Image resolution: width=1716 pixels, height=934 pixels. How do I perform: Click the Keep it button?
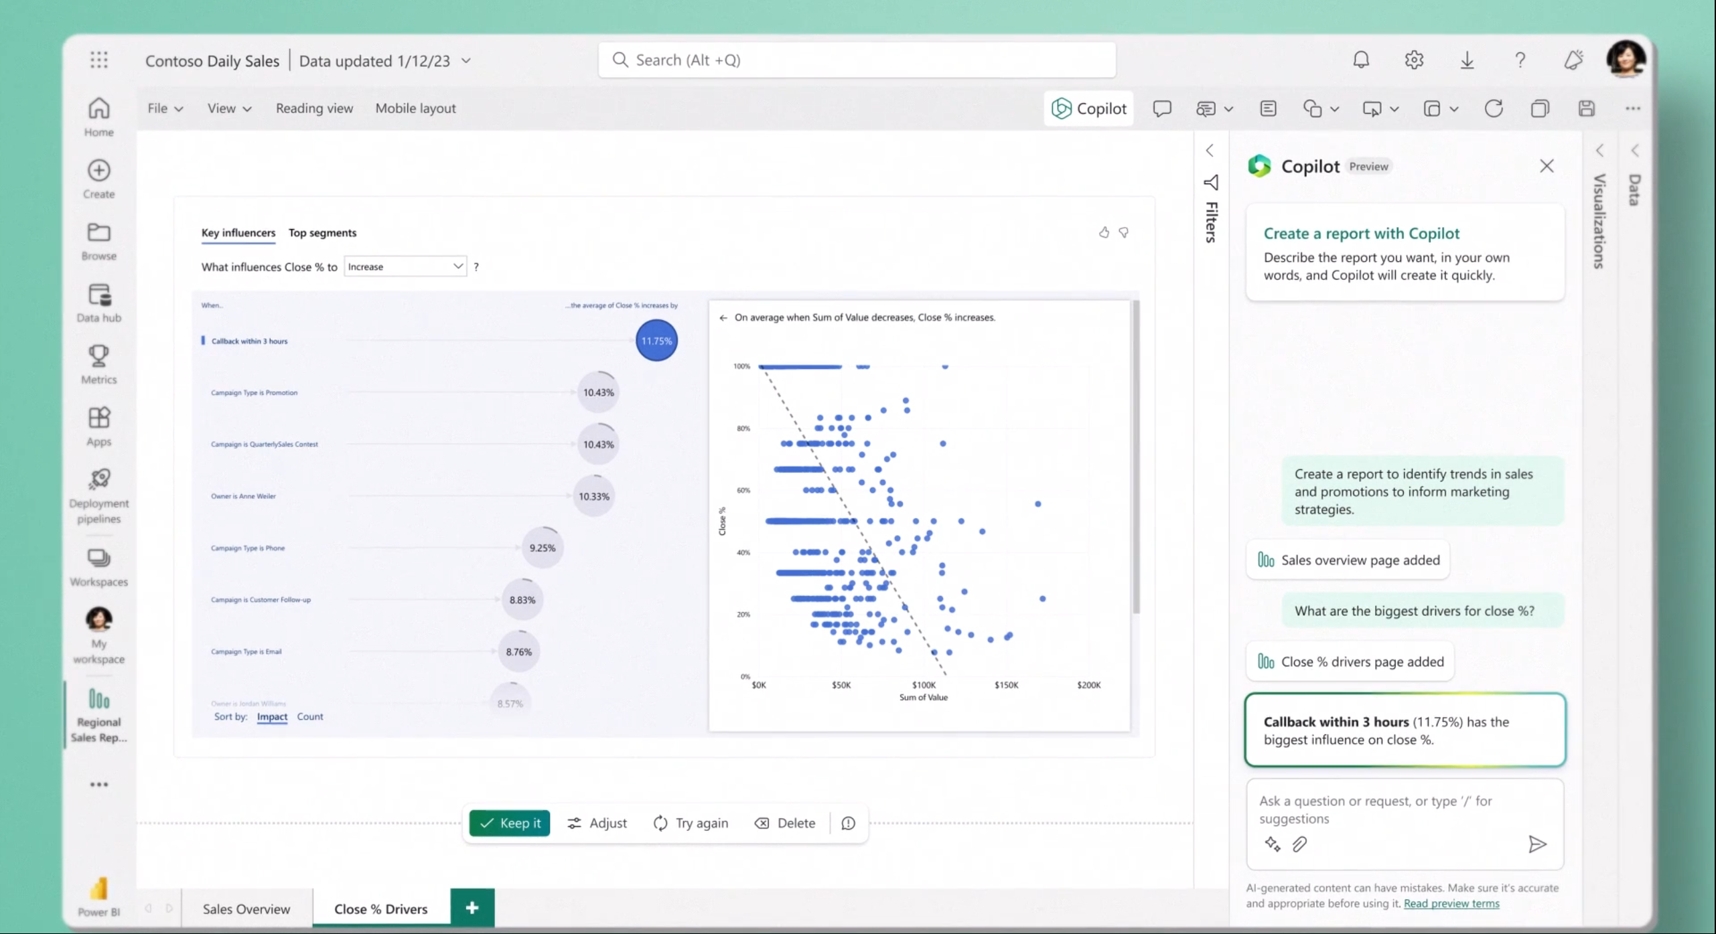pos(509,823)
